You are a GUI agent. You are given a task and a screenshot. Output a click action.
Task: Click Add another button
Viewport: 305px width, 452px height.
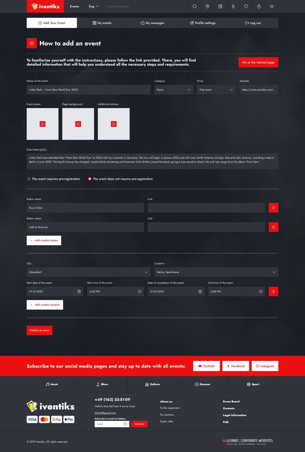(44, 240)
